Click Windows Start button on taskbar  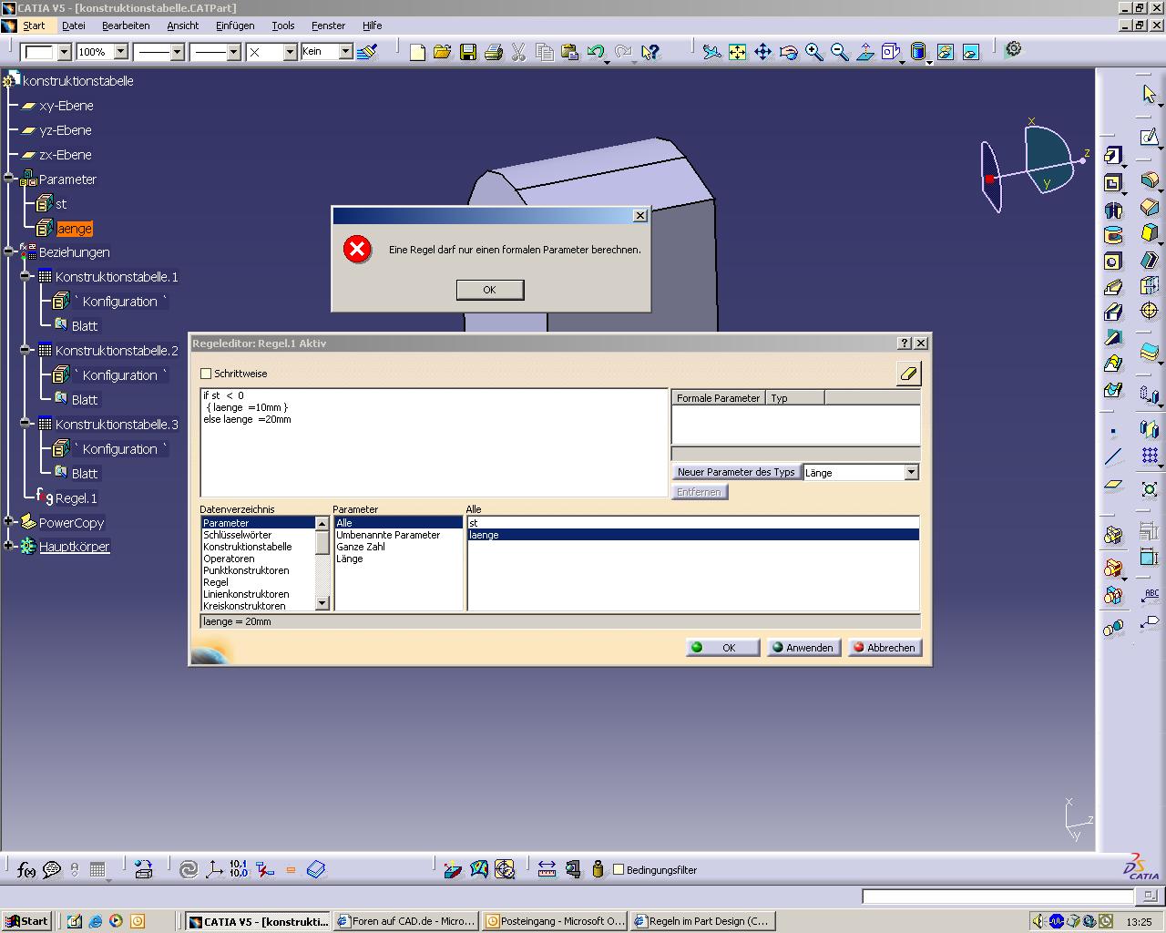click(x=26, y=921)
